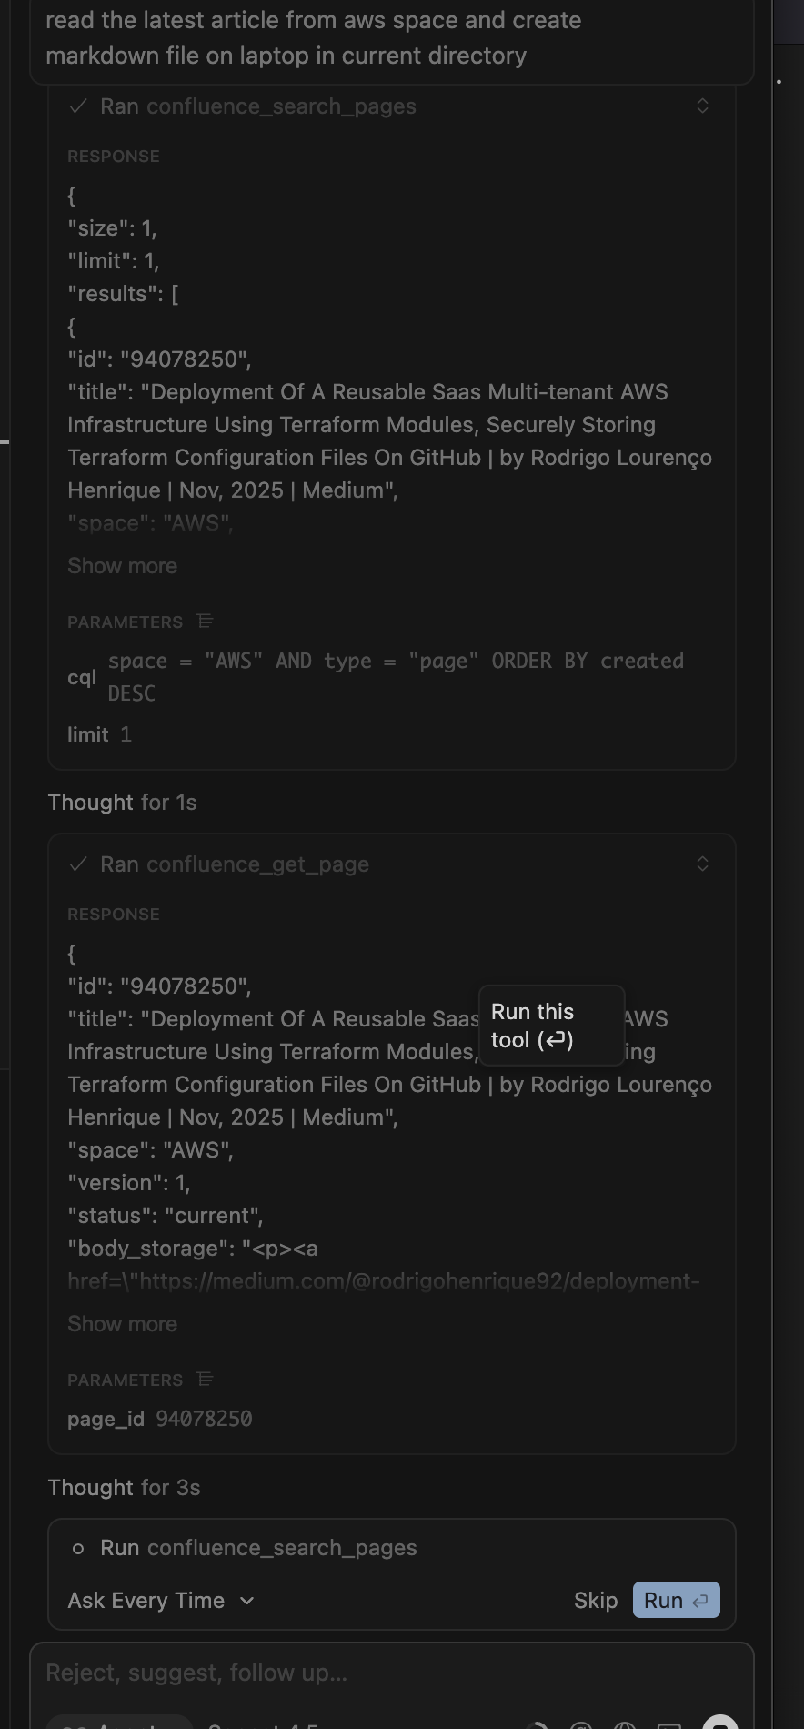This screenshot has width=804, height=1729.
Task: Click the Skip button for the pending tool
Action: (595, 1600)
